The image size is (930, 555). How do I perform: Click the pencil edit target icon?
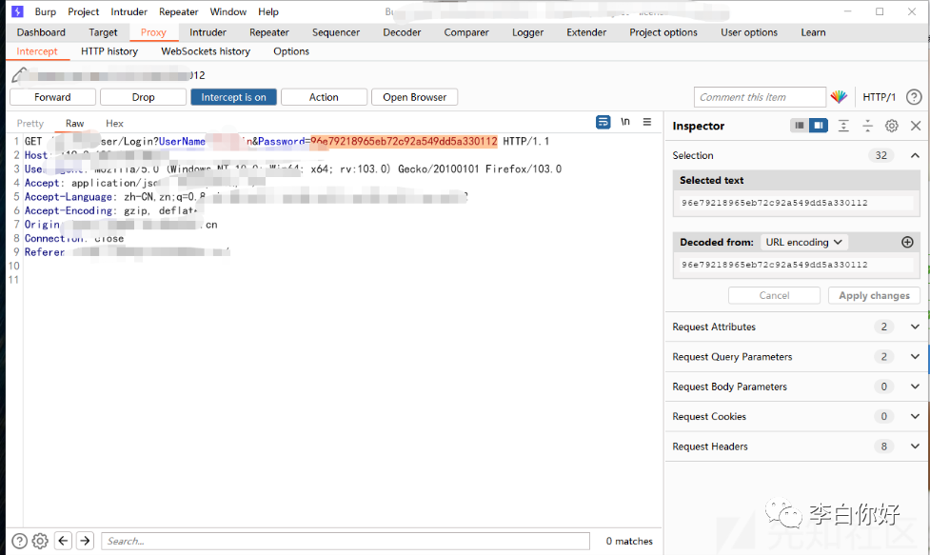click(x=20, y=74)
